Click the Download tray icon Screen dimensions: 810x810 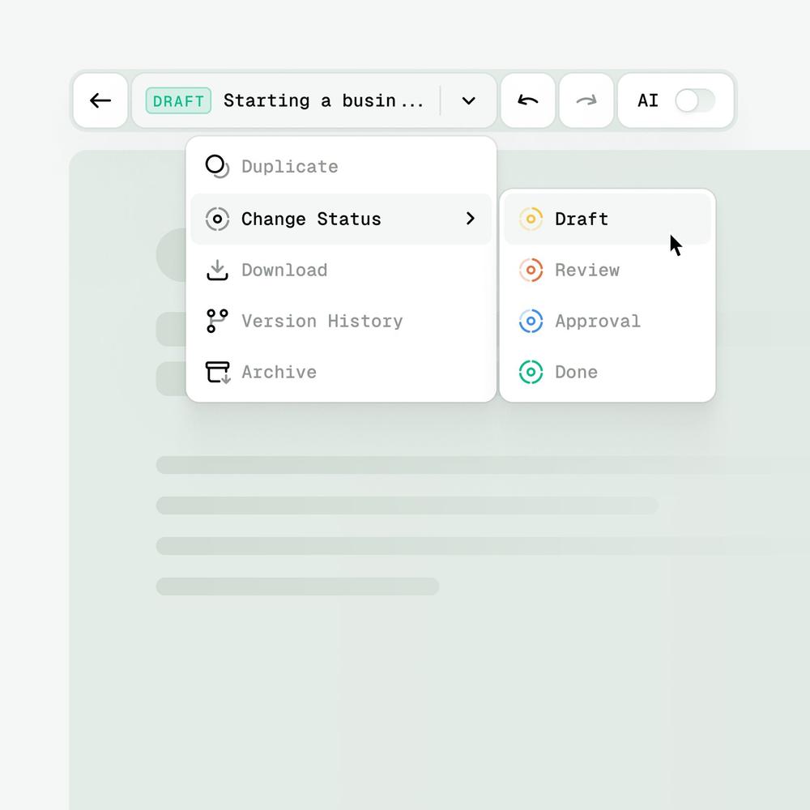pyautogui.click(x=217, y=270)
